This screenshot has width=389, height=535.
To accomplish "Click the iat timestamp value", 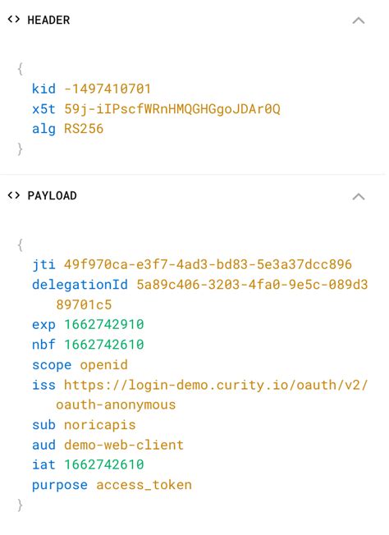I will 104,464.
